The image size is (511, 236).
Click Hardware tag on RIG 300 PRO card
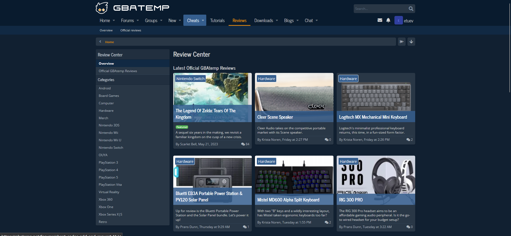pos(348,162)
